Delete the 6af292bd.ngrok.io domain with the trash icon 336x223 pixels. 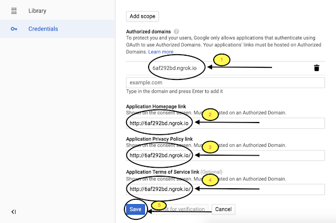point(317,68)
